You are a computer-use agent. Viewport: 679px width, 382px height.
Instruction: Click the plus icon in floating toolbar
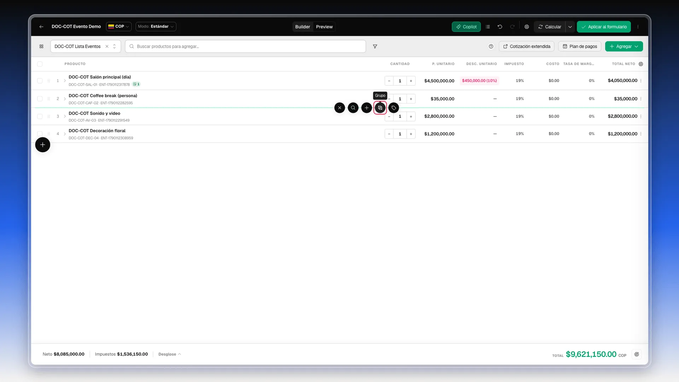coord(367,108)
